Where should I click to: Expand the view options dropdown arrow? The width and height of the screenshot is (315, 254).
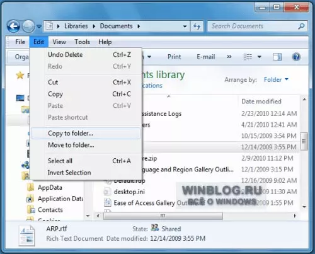point(260,57)
